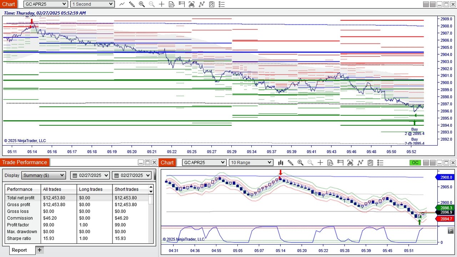The image size is (457, 257).
Task: Show data box in top chart toolbar
Action: click(x=172, y=4)
